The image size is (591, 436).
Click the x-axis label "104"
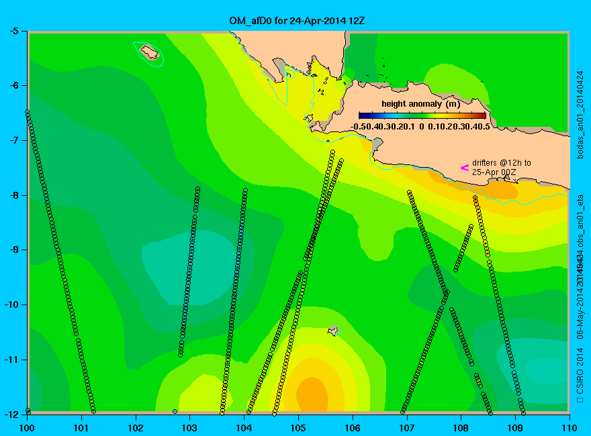pyautogui.click(x=244, y=428)
